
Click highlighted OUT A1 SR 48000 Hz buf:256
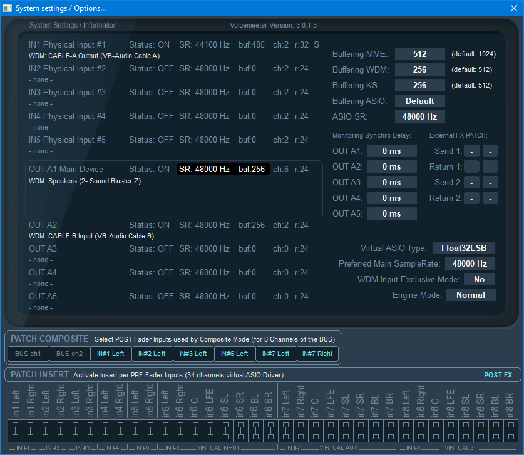coord(223,169)
